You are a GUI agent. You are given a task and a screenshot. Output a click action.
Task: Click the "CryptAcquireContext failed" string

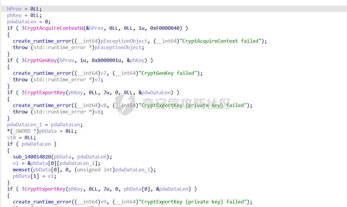click(x=221, y=41)
